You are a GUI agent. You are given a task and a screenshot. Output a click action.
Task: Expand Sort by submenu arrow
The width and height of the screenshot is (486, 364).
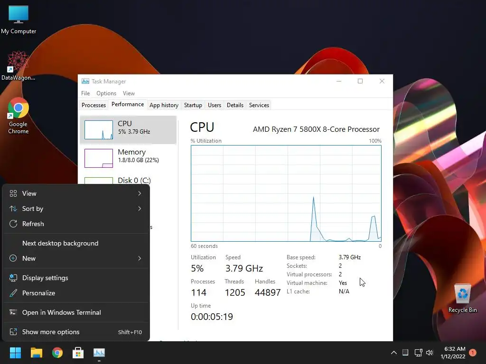click(x=140, y=209)
